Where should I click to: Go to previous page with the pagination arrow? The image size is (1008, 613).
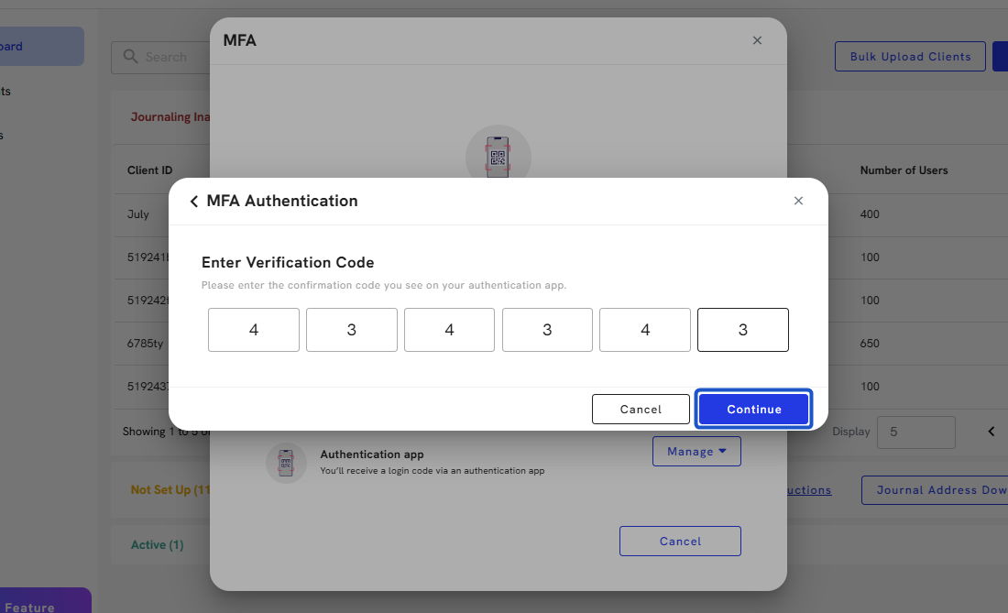[x=991, y=432]
